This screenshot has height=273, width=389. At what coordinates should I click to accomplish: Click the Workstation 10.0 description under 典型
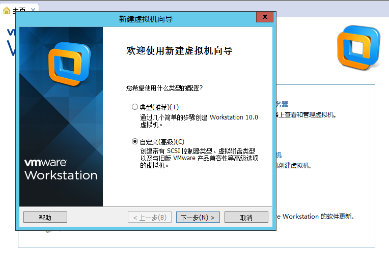(x=199, y=120)
